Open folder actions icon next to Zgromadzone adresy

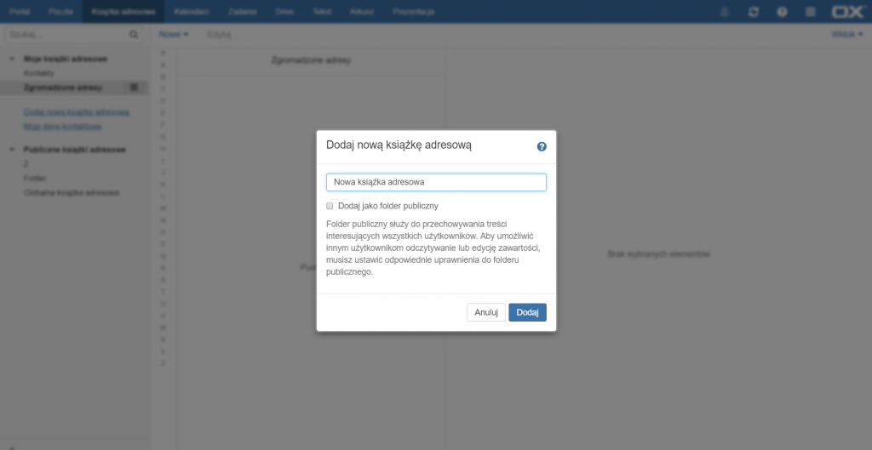point(134,88)
